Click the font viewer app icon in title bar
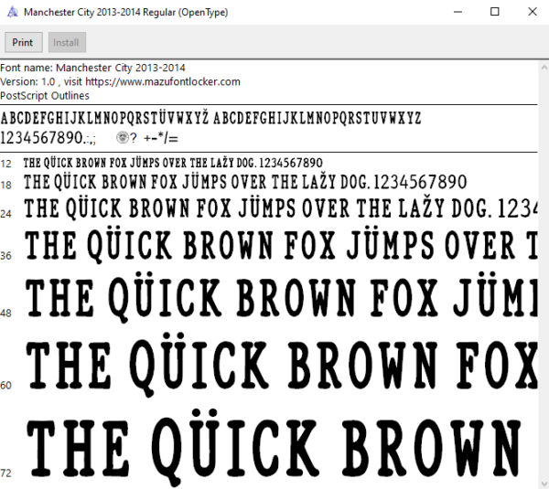The width and height of the screenshot is (549, 489). click(x=13, y=12)
